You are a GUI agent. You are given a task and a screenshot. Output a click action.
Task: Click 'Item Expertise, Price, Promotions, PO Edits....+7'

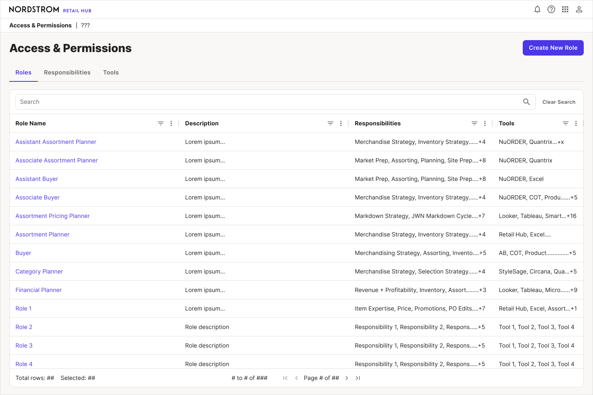[420, 309]
